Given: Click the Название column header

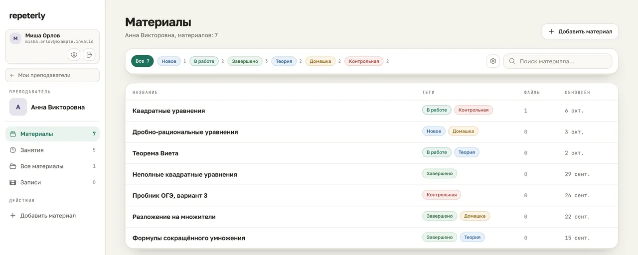Looking at the screenshot, I should pos(145,93).
